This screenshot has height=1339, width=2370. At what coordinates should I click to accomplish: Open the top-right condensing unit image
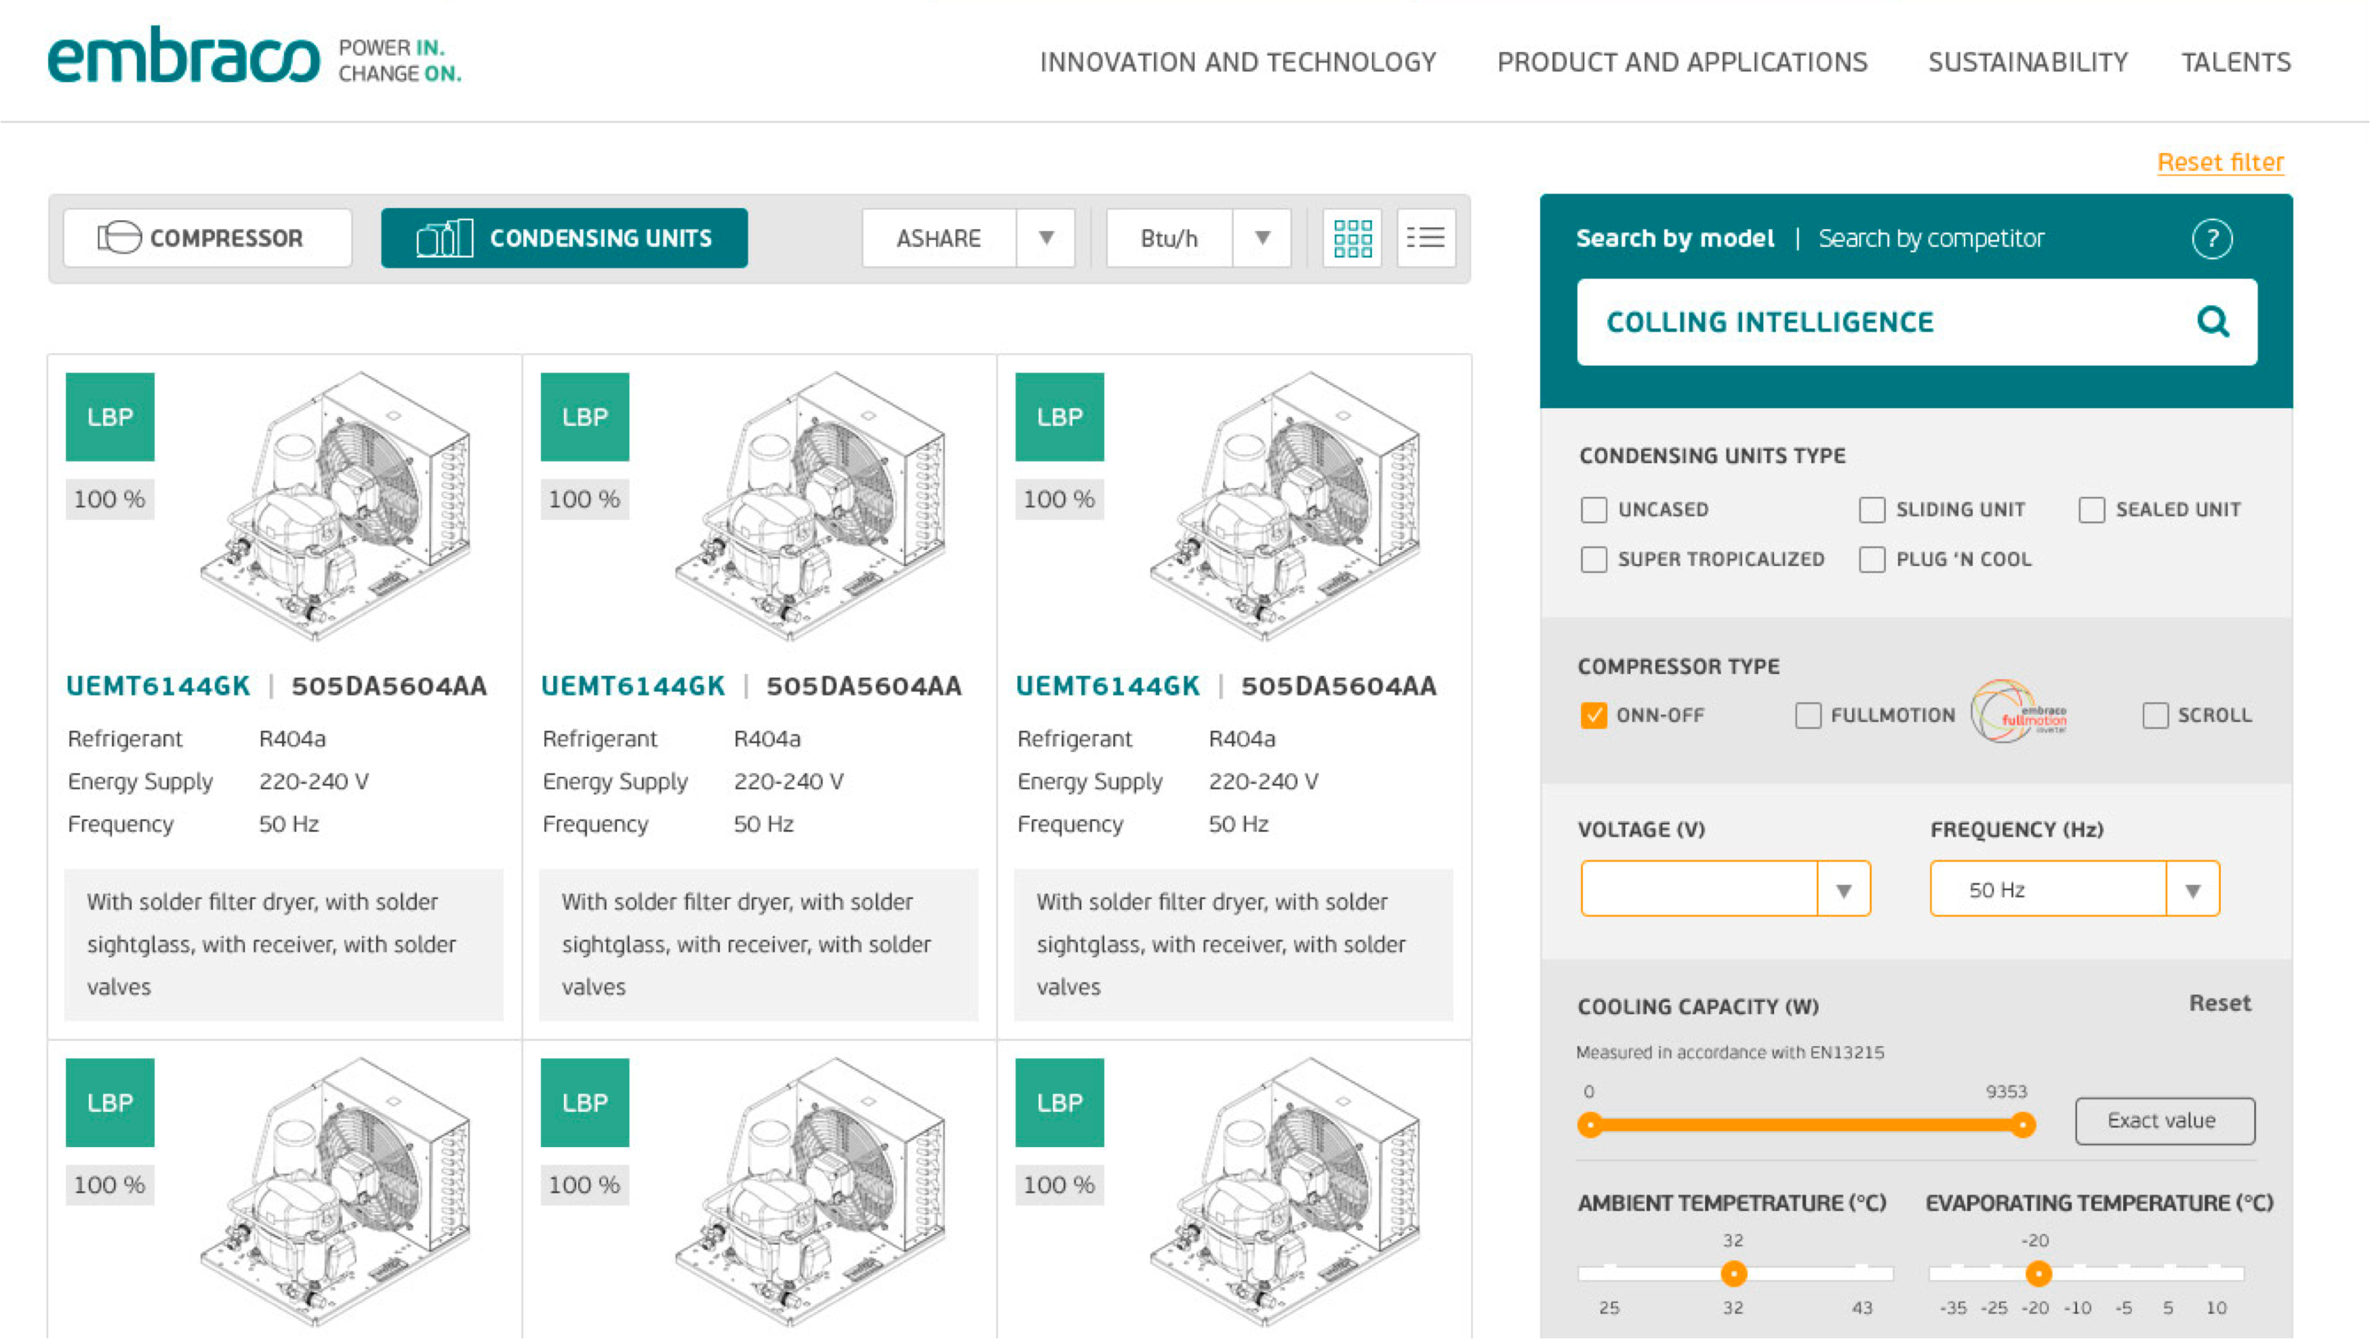point(1285,506)
